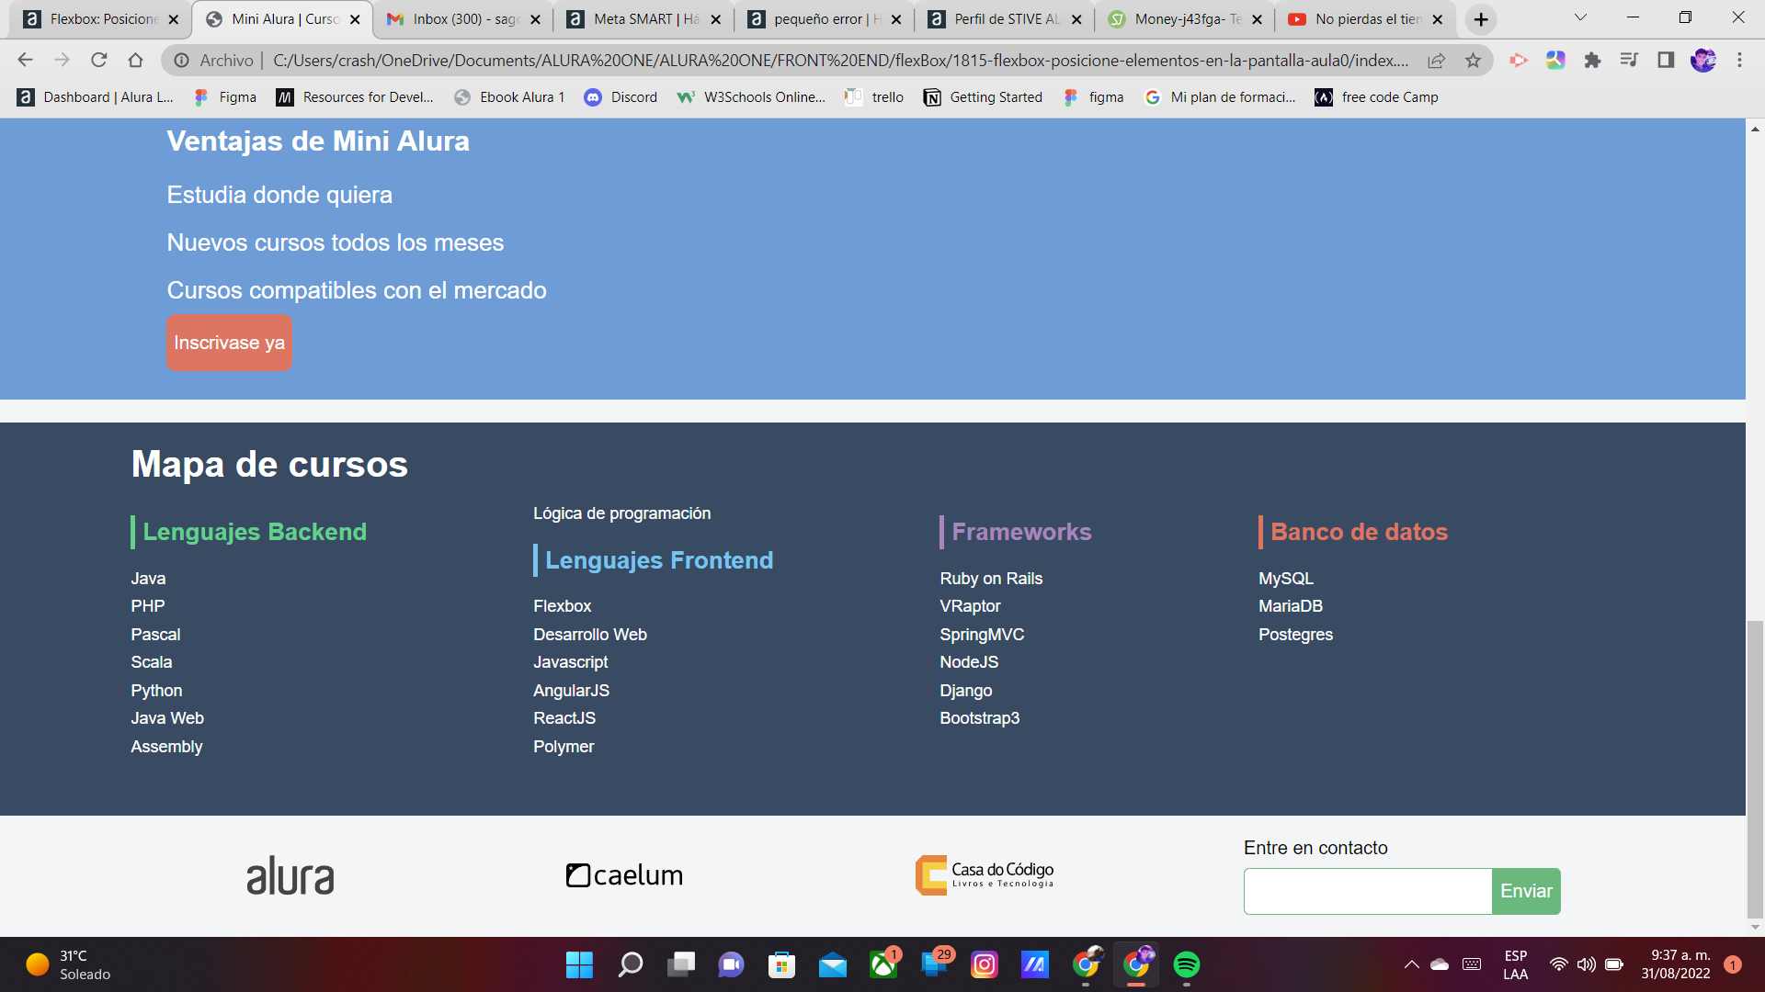Reload the current page

pyautogui.click(x=98, y=61)
